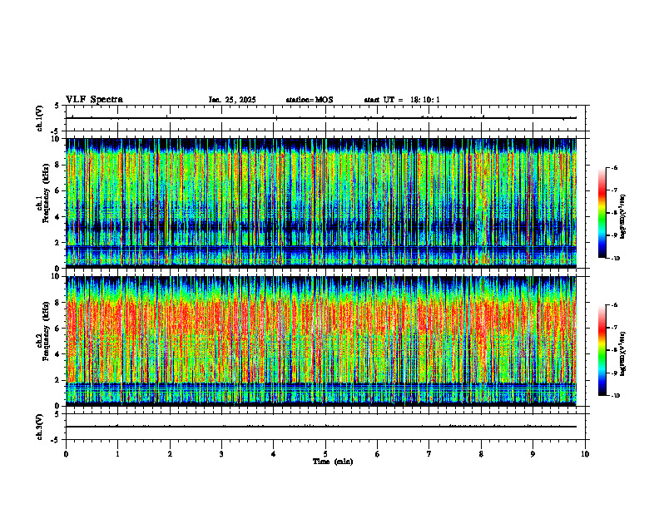Screen dimensions: 659x509
Task: Click the log(PSD) label beside the ch.1 colorbar
Action: 623,217
